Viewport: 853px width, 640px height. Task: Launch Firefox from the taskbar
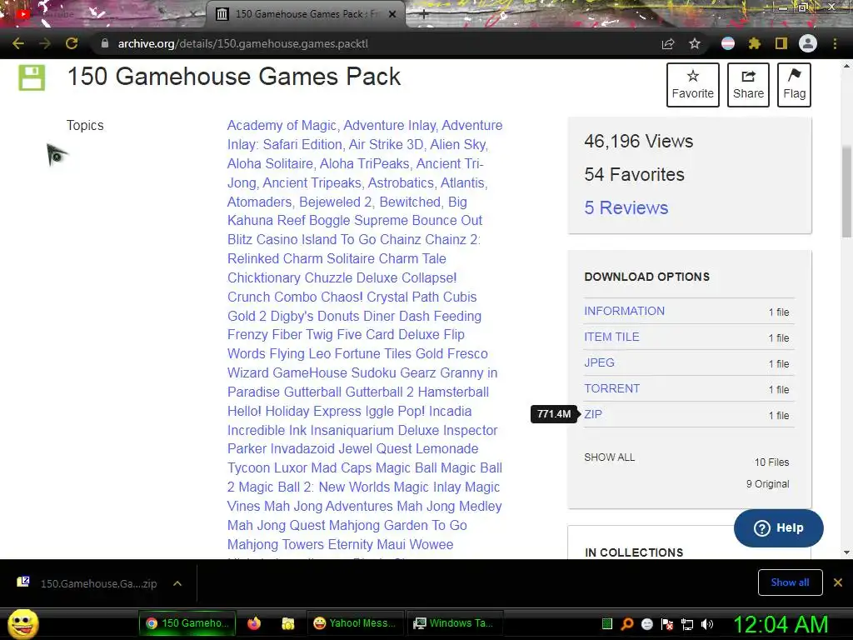coord(254,623)
